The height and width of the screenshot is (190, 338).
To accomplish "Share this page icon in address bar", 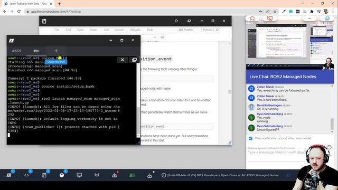I will click(268, 12).
